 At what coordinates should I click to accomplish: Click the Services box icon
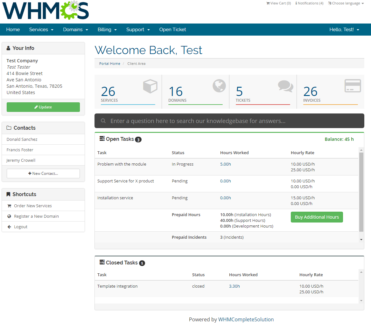pyautogui.click(x=150, y=86)
